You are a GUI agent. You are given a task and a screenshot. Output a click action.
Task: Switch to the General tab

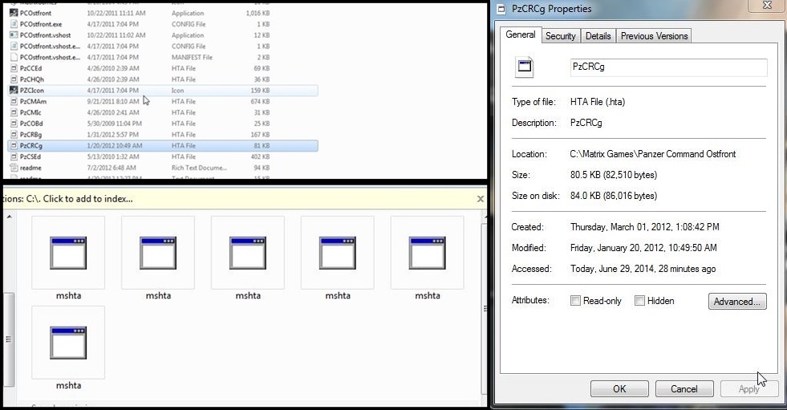pyautogui.click(x=521, y=35)
